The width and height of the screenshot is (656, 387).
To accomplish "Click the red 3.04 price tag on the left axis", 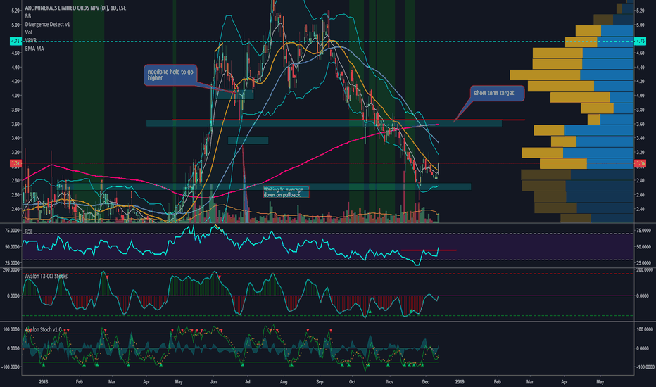I will point(15,163).
